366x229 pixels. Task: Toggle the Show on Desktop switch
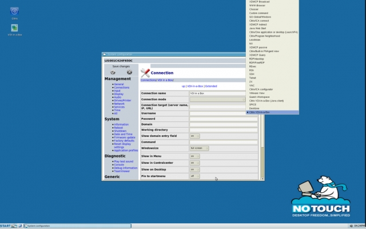(x=194, y=169)
